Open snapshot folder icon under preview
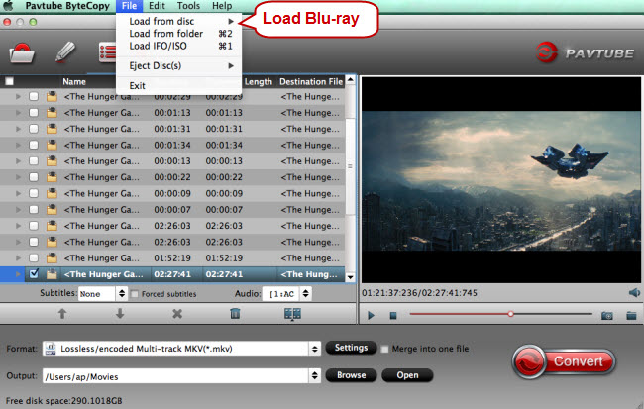 click(x=631, y=315)
